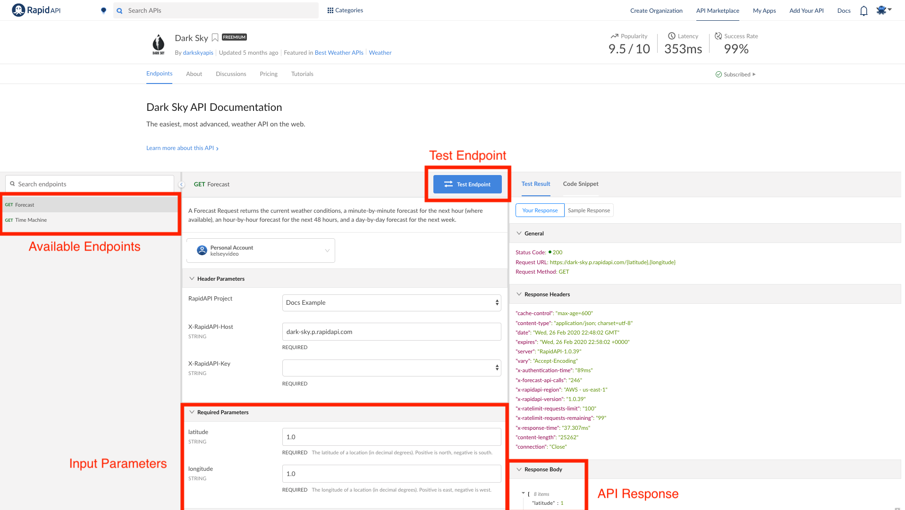Open the Tutorials tab
The width and height of the screenshot is (905, 510).
pyautogui.click(x=302, y=74)
